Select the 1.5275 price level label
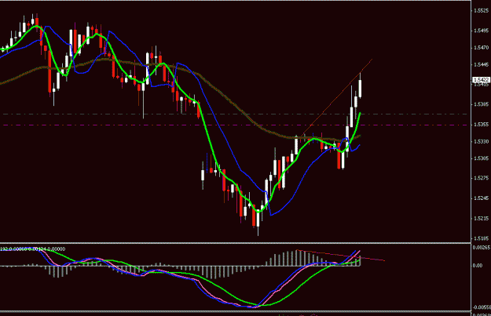491x316 pixels. pos(482,178)
